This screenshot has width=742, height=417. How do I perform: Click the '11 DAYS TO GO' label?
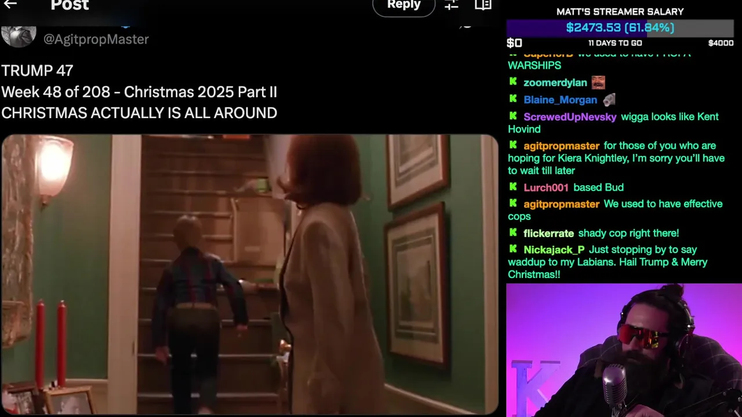click(615, 43)
